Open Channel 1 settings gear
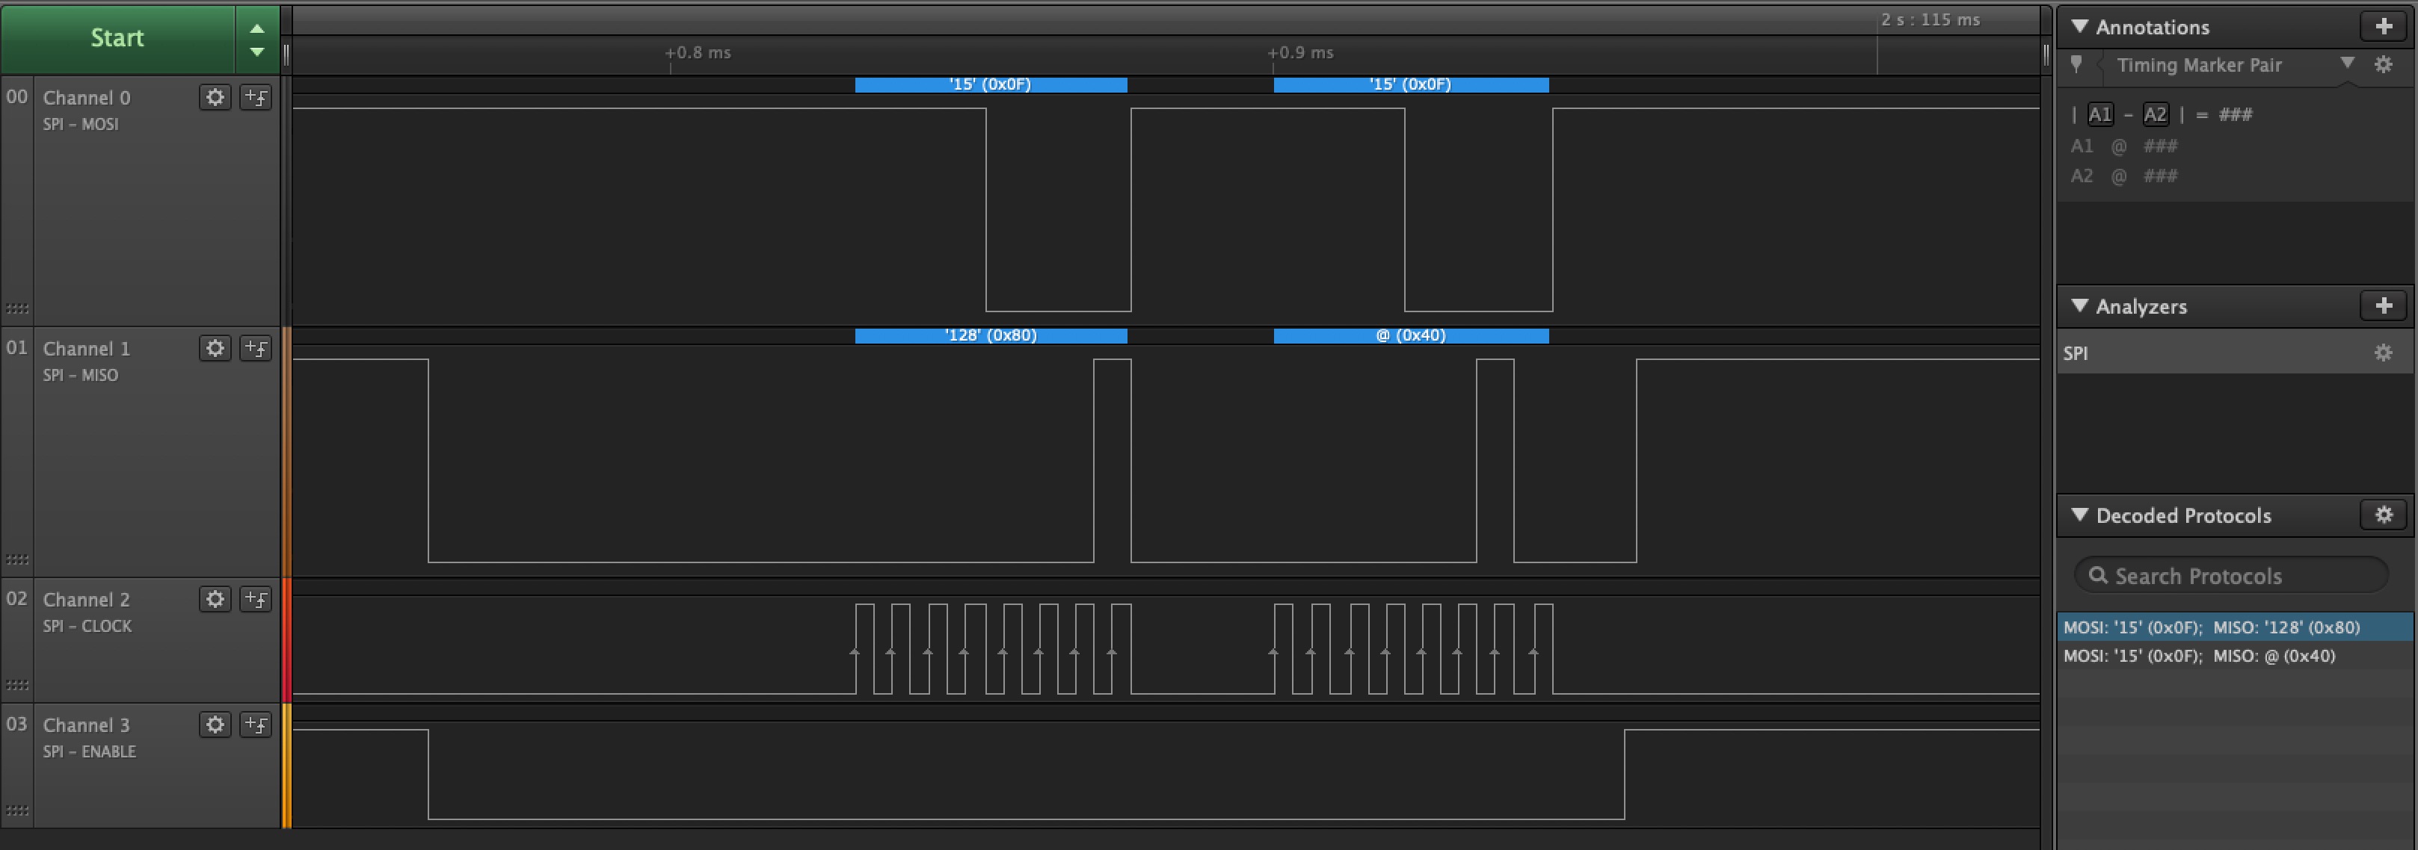 point(215,348)
